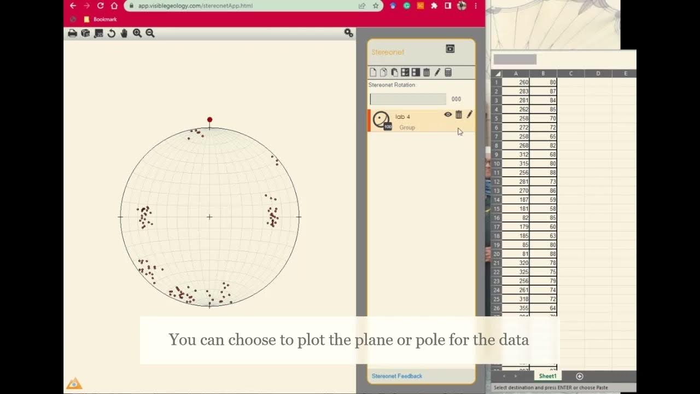Select column A header in spreadsheet

tap(516, 73)
